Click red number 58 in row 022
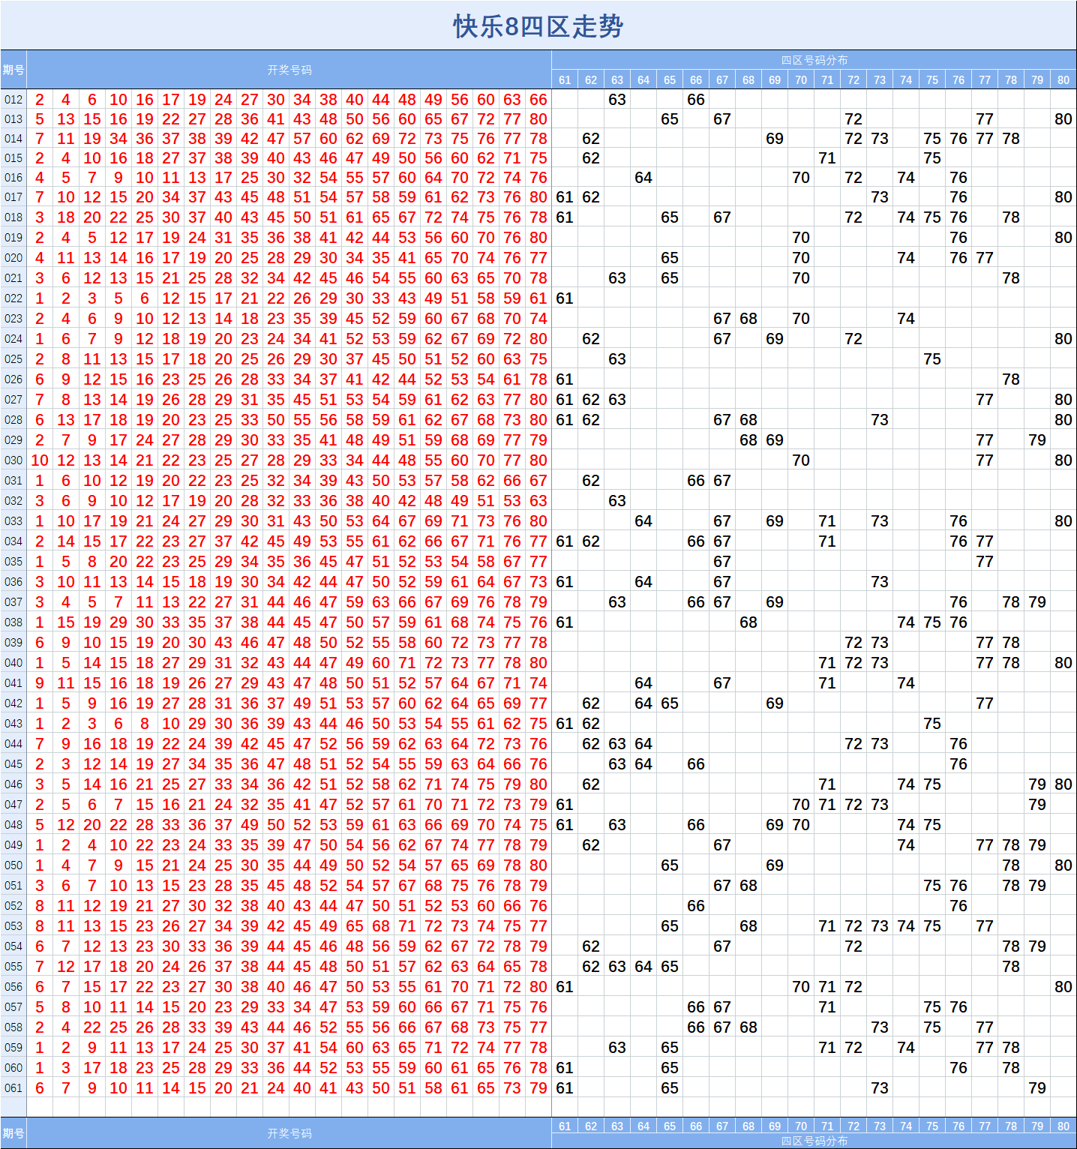 (x=486, y=298)
